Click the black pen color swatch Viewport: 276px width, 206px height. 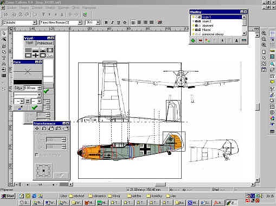point(28,82)
